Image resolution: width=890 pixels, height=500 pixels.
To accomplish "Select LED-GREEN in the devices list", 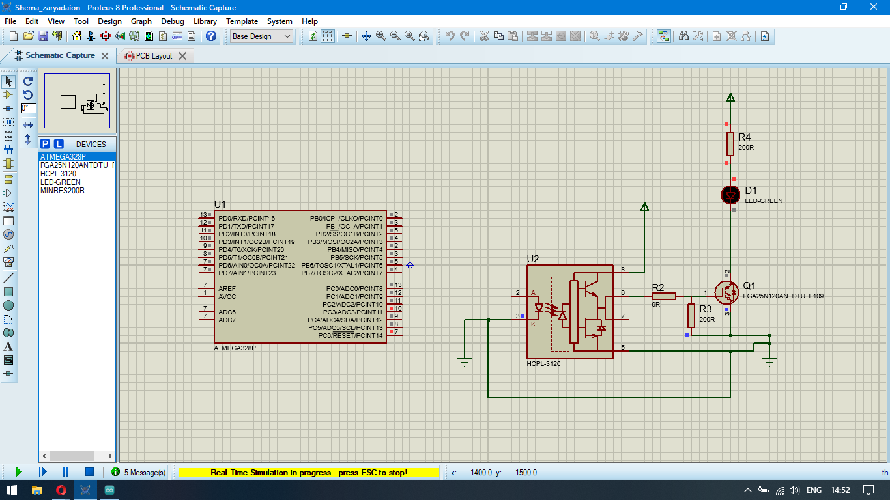I will click(x=77, y=182).
